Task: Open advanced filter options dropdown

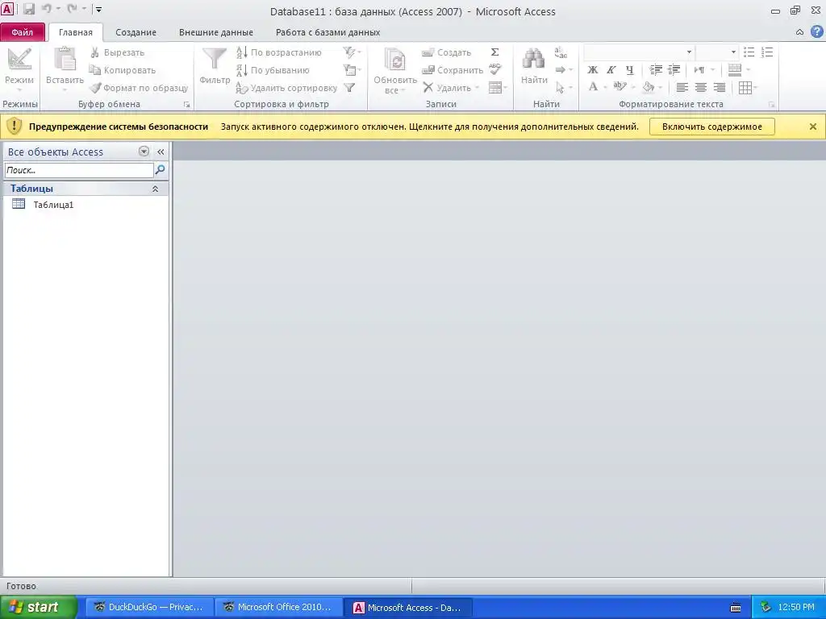Action: pos(352,69)
